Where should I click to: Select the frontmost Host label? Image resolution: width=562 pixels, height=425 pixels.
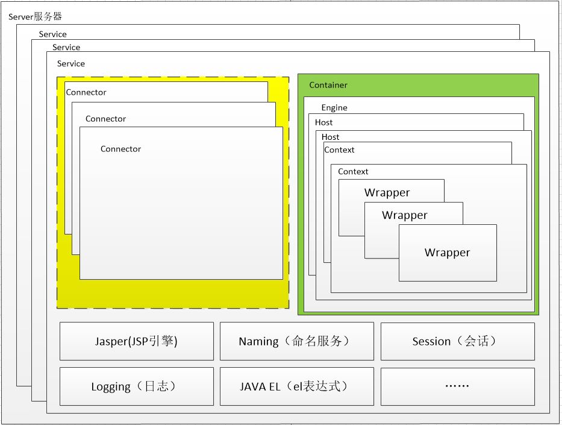tap(330, 137)
